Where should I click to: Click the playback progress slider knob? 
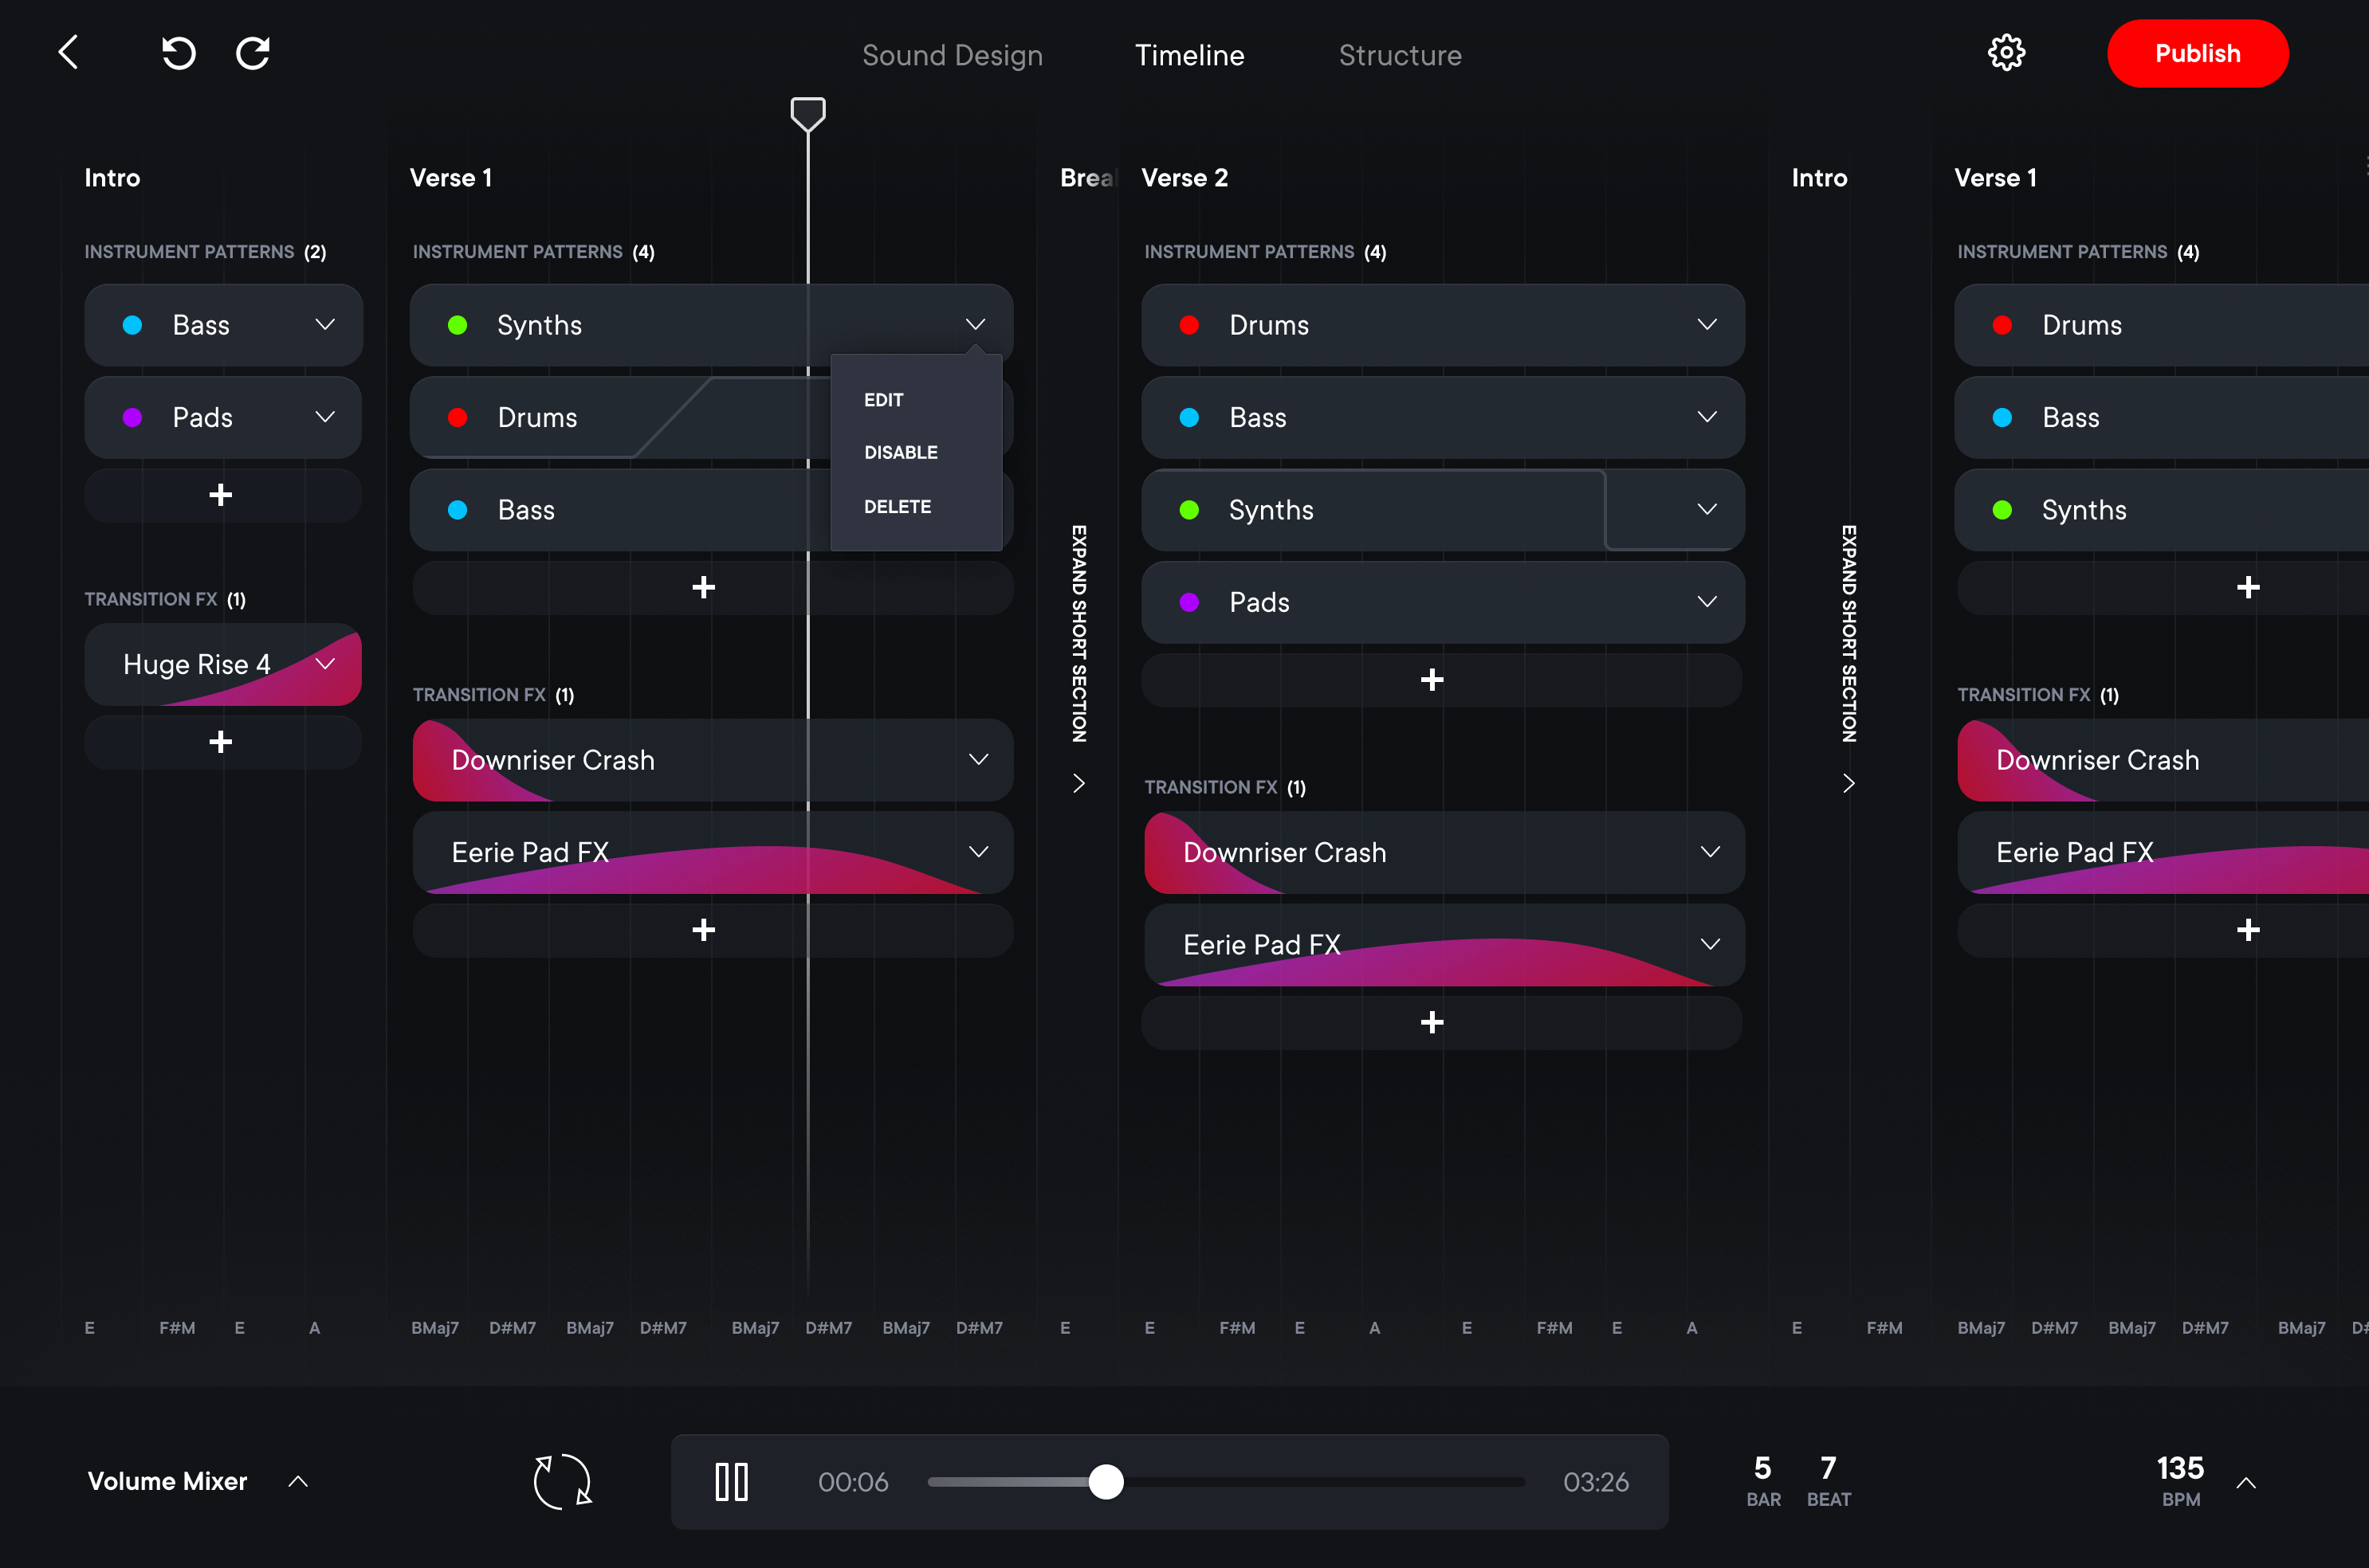click(1106, 1481)
